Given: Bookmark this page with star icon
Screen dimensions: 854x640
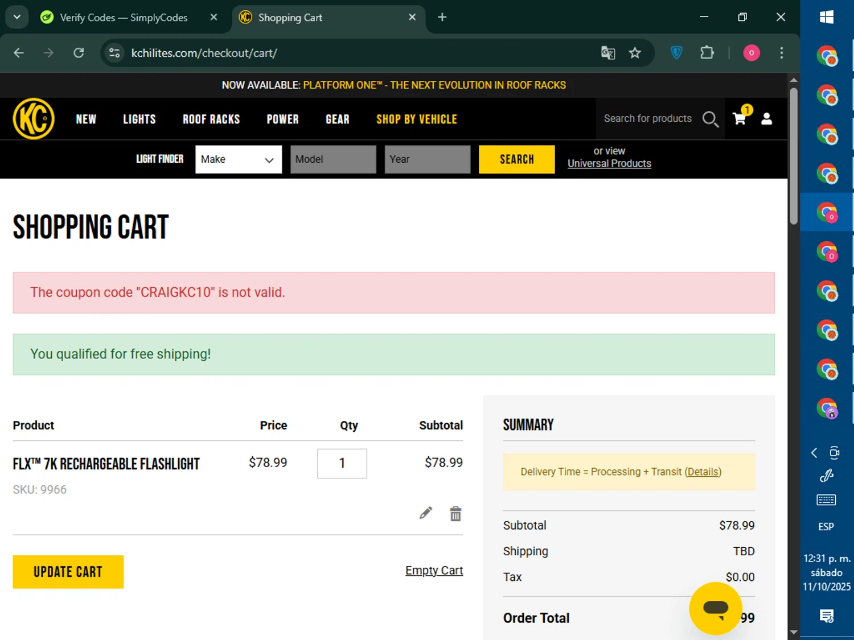Looking at the screenshot, I should 635,53.
